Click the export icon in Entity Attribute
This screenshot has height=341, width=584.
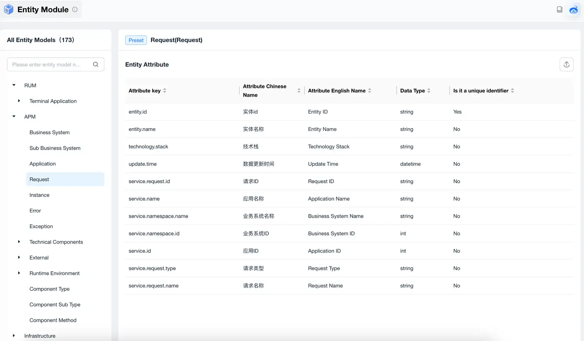566,64
